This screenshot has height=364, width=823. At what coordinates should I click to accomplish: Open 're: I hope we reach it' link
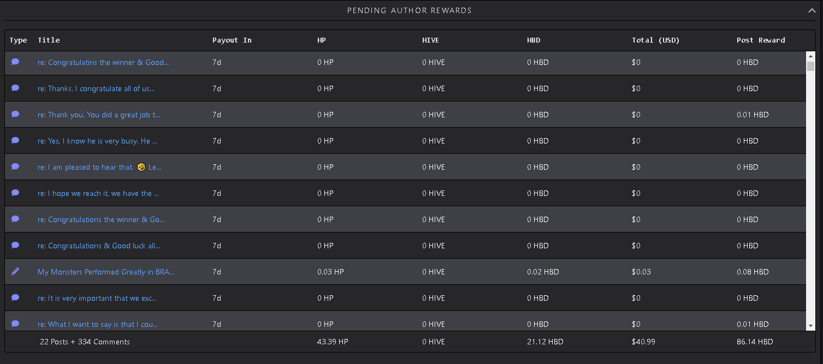click(98, 193)
